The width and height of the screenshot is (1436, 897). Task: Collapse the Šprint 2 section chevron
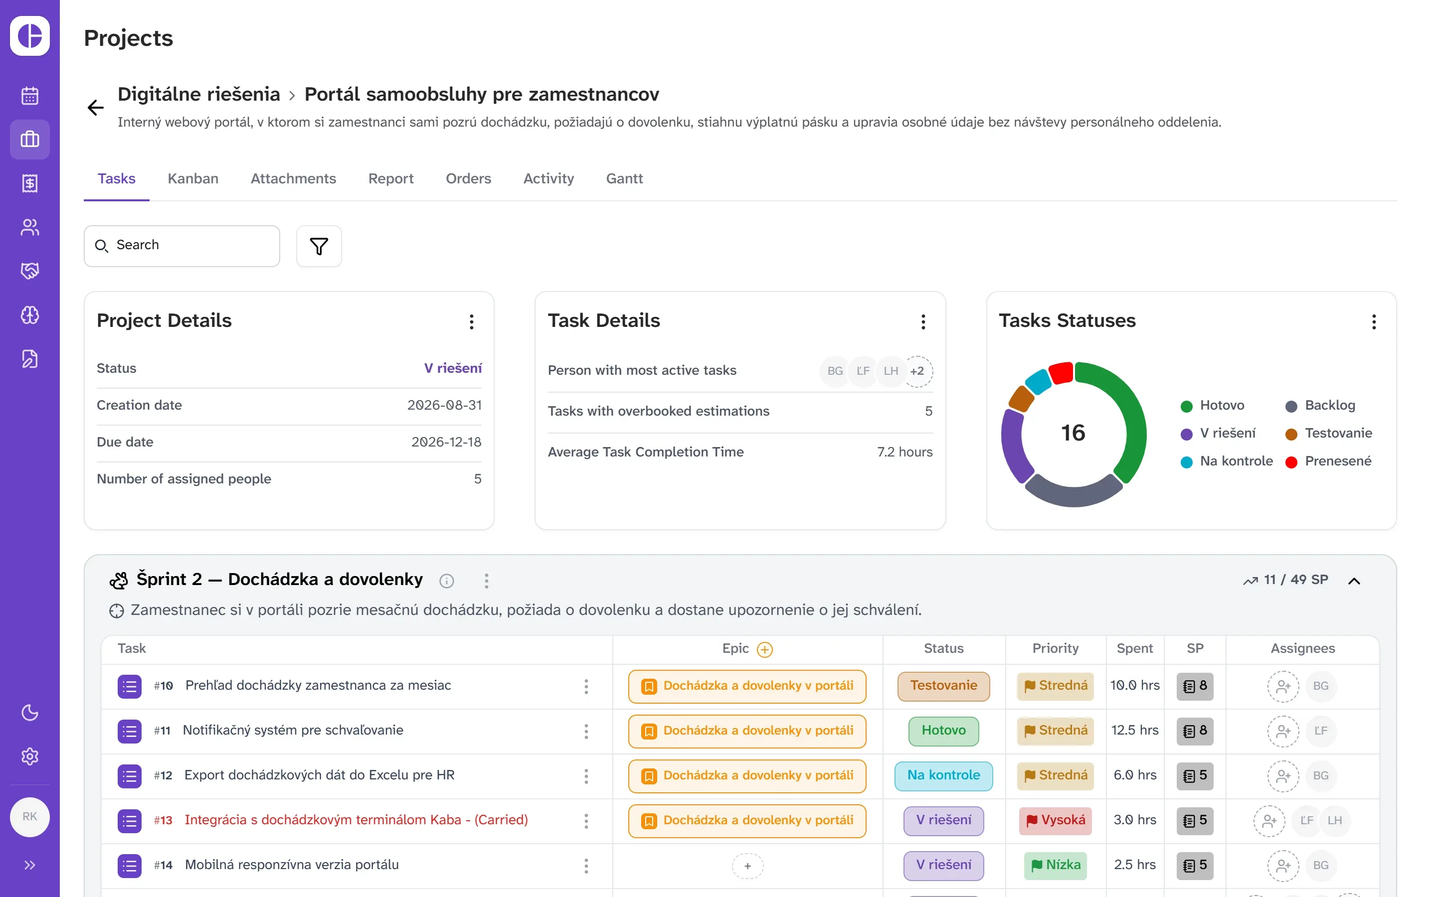click(x=1354, y=581)
